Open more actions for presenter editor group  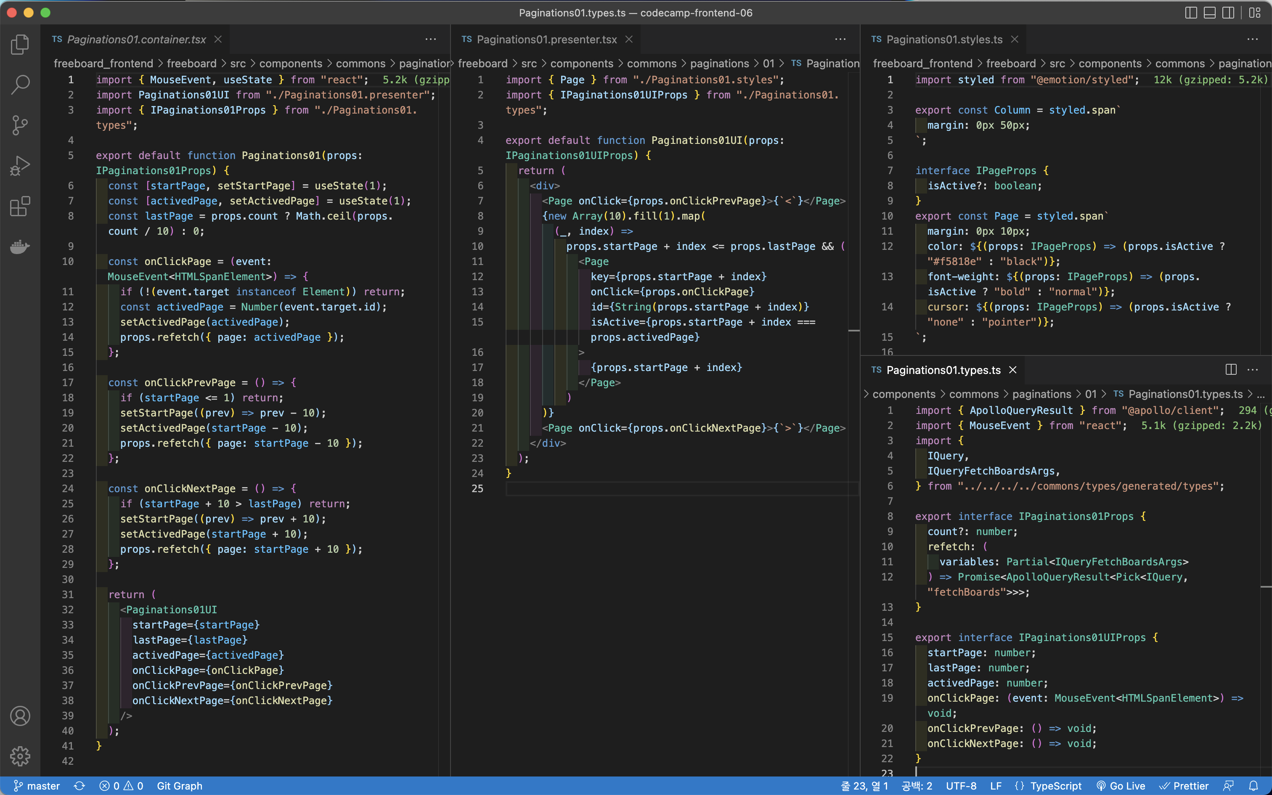pyautogui.click(x=840, y=40)
